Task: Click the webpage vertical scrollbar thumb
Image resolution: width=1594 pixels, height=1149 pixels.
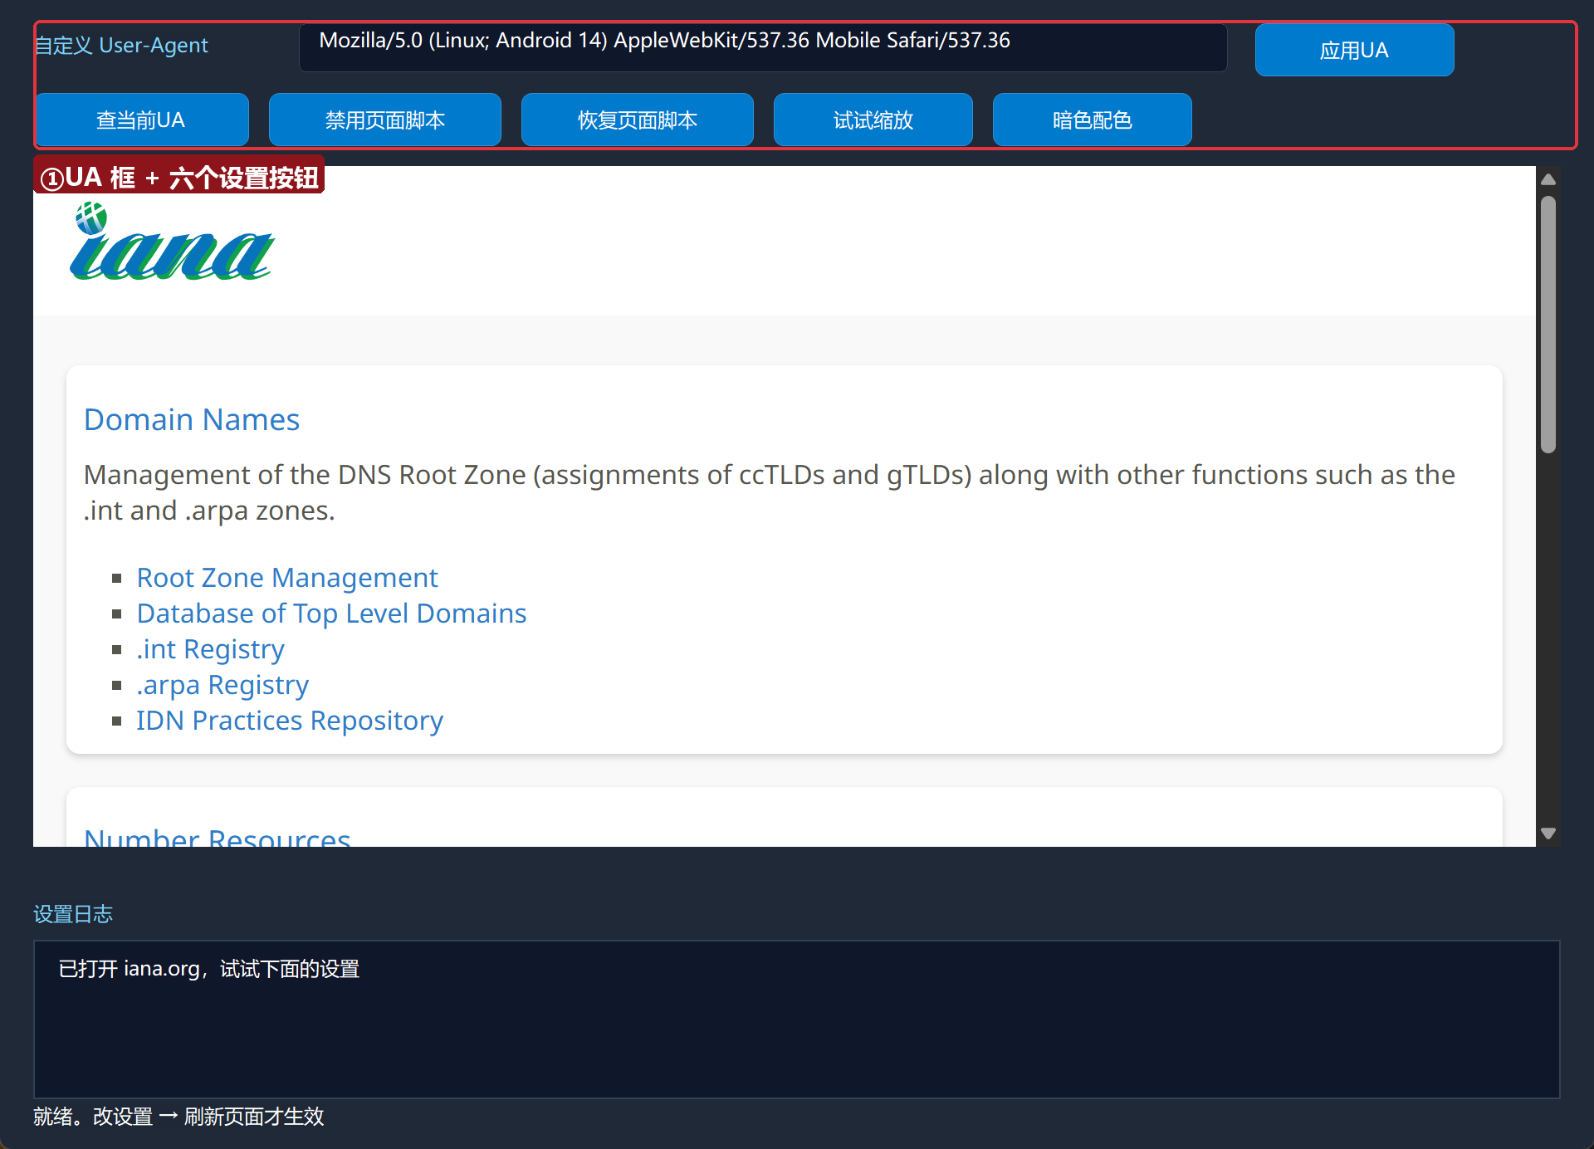Action: click(1548, 325)
